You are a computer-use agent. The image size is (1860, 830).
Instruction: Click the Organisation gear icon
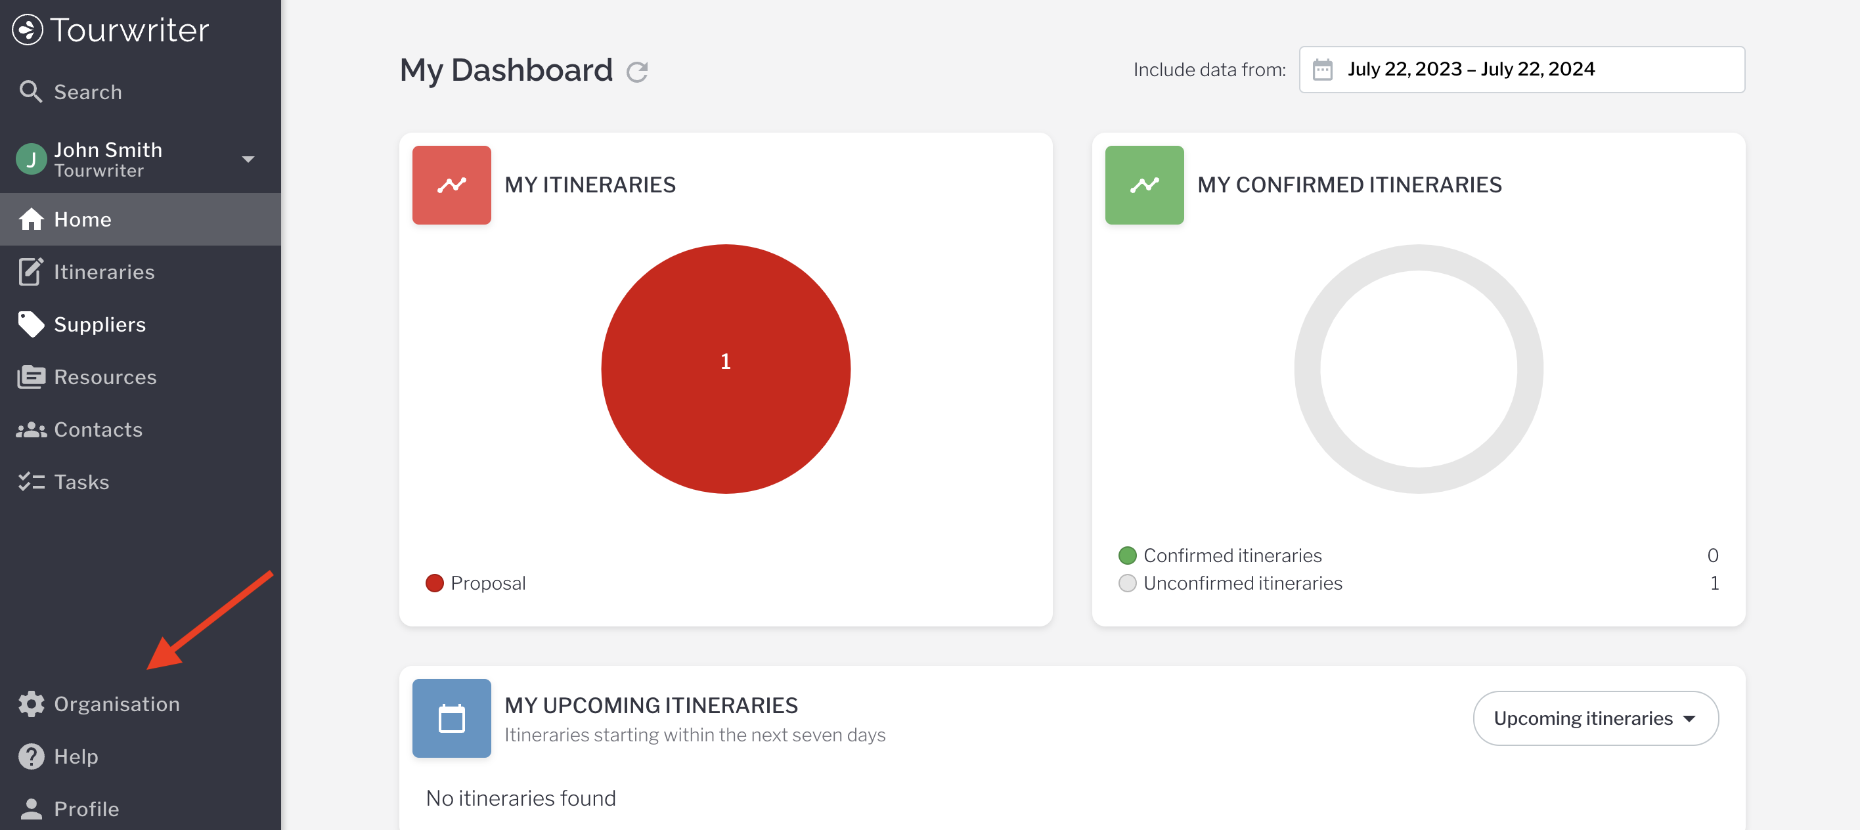31,704
